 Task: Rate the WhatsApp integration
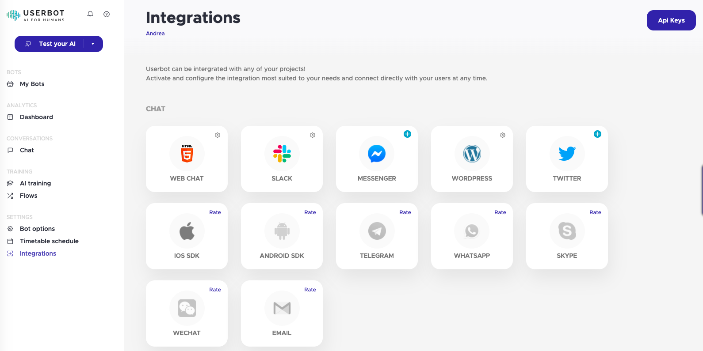point(500,212)
